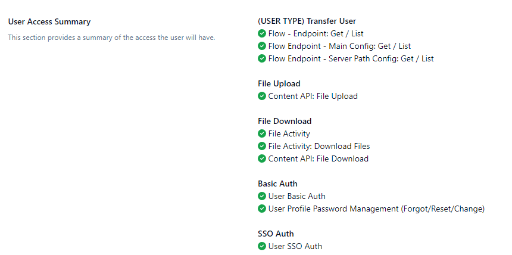
Task: Click the Basic Auth section heading
Action: (x=277, y=184)
